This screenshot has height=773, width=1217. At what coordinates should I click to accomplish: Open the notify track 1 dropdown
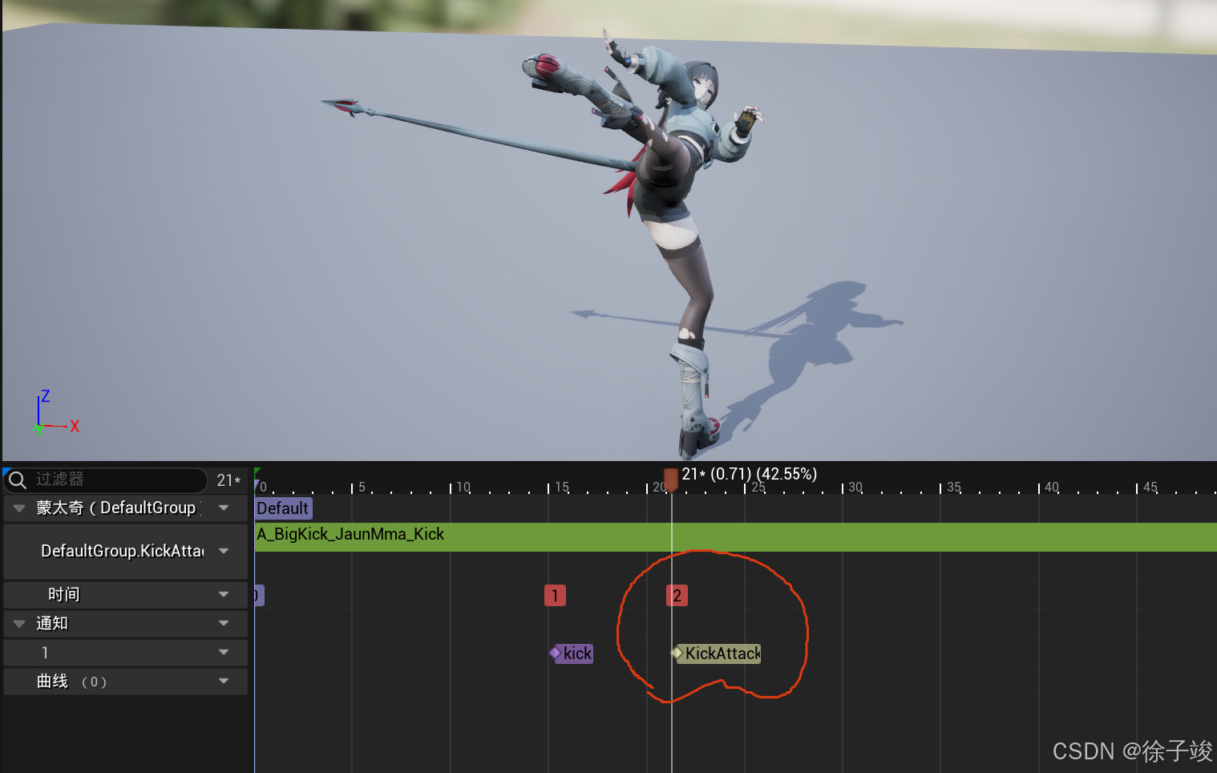pyautogui.click(x=224, y=652)
